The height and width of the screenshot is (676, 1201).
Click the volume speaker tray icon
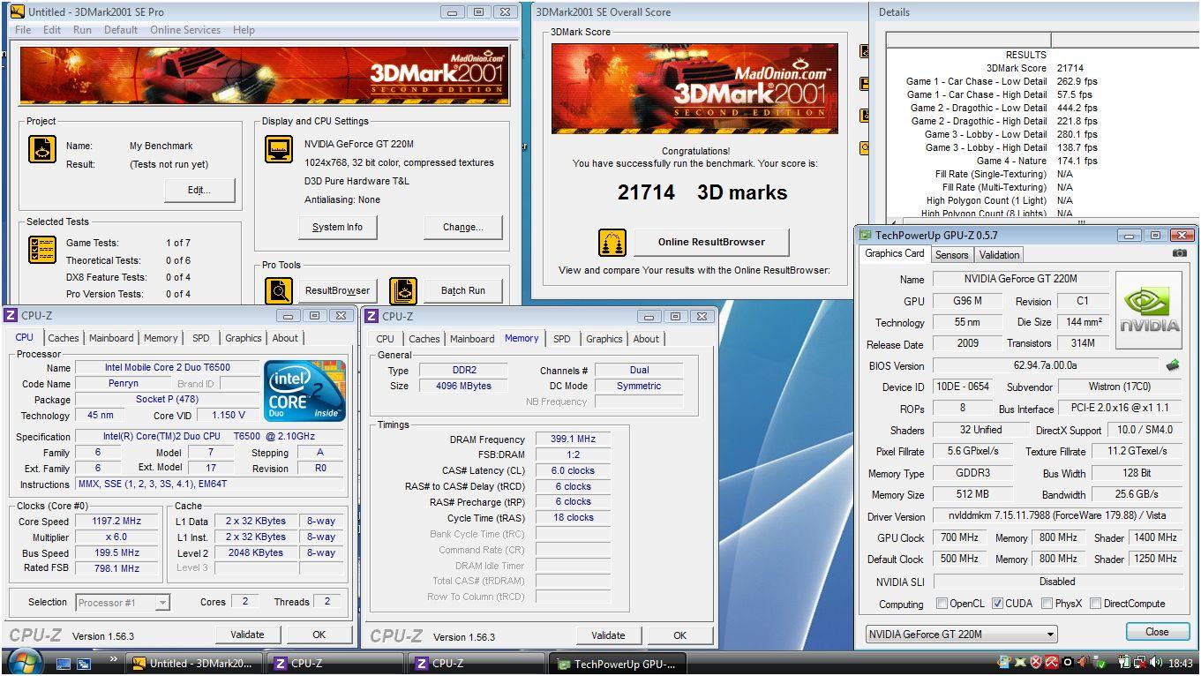[x=1155, y=662]
